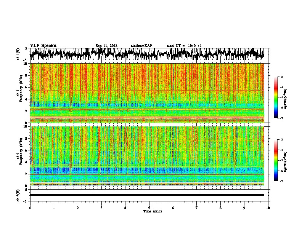302x233 pixels.
Task: Click the ch.2 "Frequency (kHz)" axis label
Action: point(21,151)
